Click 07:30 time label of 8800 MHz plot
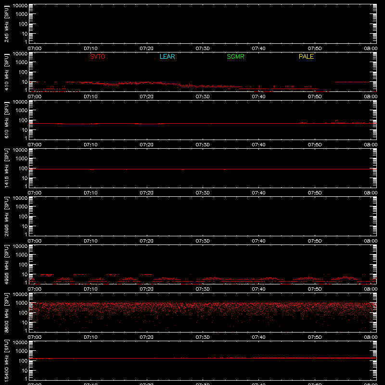The width and height of the screenshot is (385, 385). [x=203, y=337]
